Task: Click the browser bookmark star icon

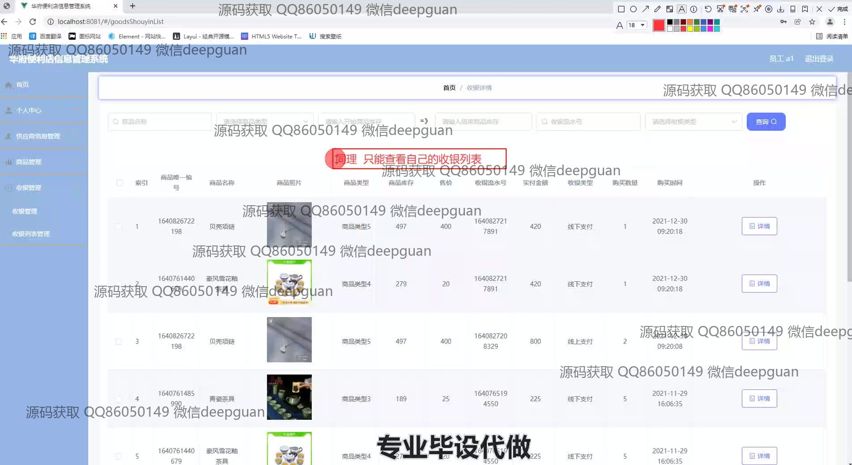Action: [812, 21]
